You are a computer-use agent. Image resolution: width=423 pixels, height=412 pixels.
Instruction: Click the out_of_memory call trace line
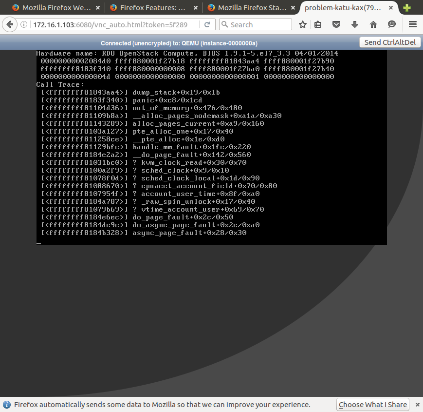pos(141,108)
